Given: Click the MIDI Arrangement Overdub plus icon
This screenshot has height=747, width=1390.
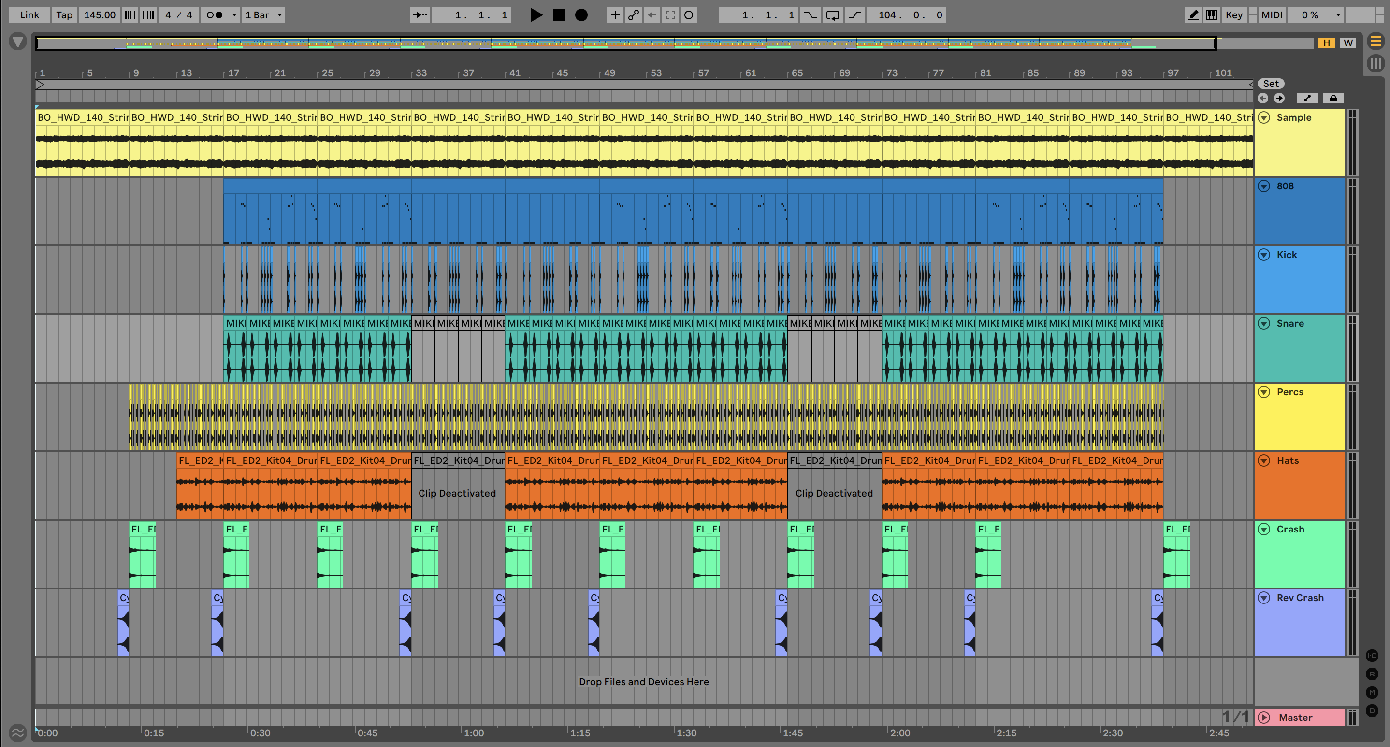Looking at the screenshot, I should [x=615, y=15].
